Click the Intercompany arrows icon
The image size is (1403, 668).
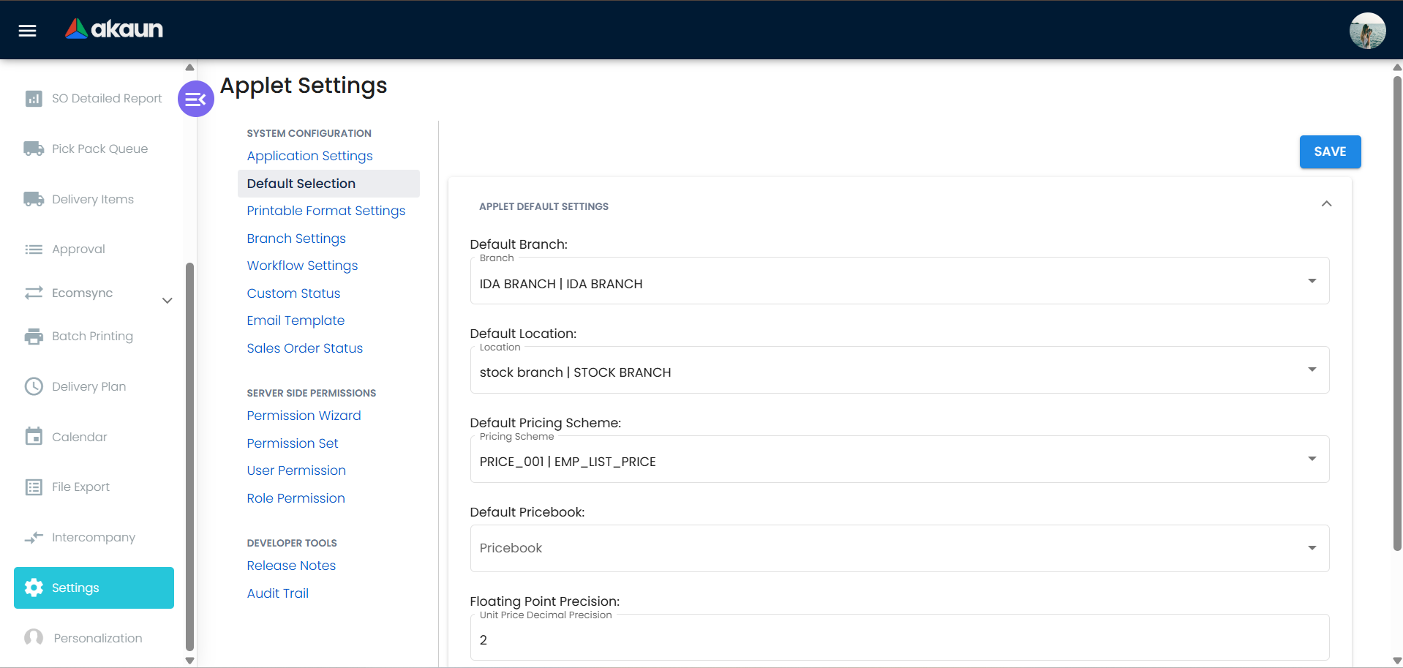[x=34, y=538]
